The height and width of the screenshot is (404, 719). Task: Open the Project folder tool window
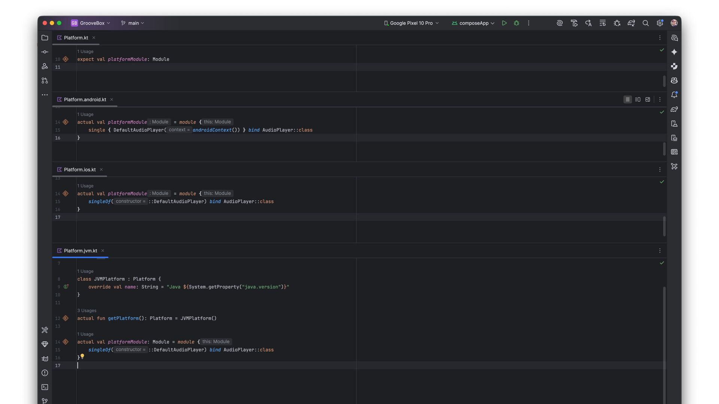pos(45,38)
